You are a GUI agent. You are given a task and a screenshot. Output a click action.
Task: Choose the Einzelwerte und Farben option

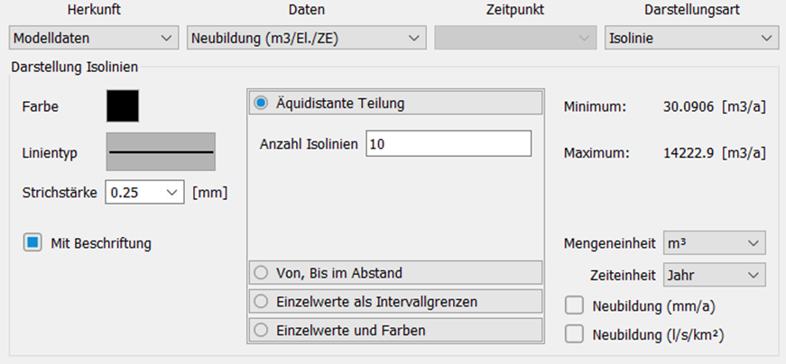261,330
